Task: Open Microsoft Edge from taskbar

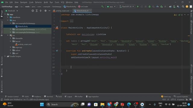Action: point(129,104)
